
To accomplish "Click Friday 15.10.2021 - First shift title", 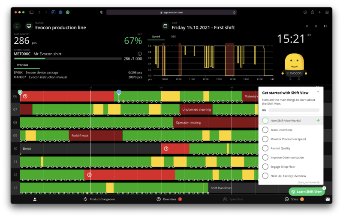I will [203, 27].
